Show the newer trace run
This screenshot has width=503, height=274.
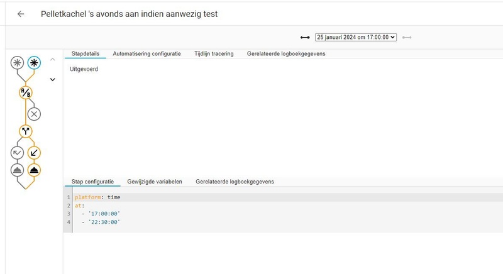pos(407,38)
